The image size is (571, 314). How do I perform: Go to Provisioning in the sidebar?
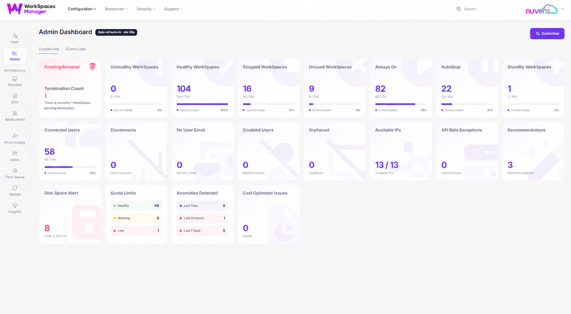(15, 139)
